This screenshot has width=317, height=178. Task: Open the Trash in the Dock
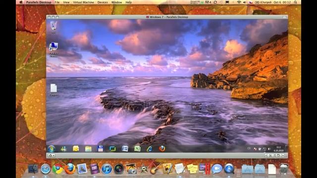(284, 169)
